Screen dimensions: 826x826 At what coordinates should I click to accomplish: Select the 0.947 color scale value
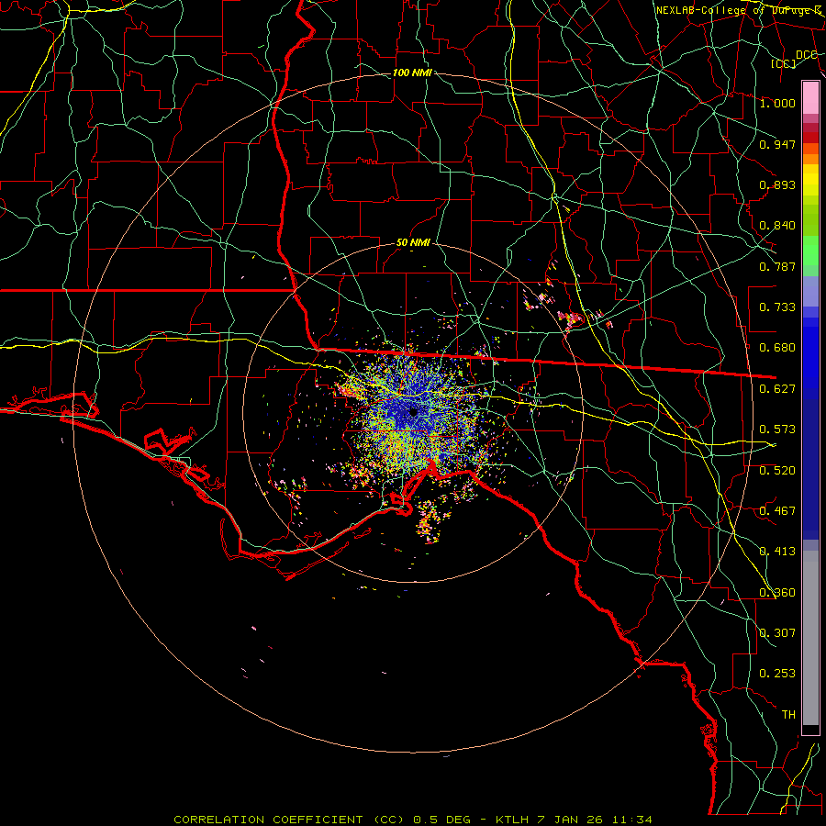point(777,144)
